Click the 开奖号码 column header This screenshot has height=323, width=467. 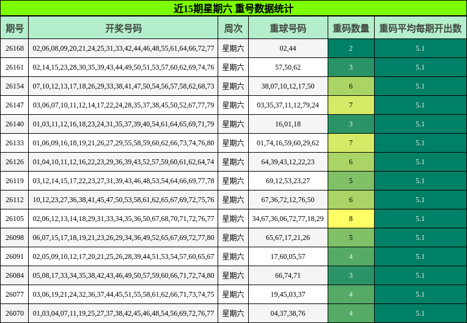(x=123, y=28)
